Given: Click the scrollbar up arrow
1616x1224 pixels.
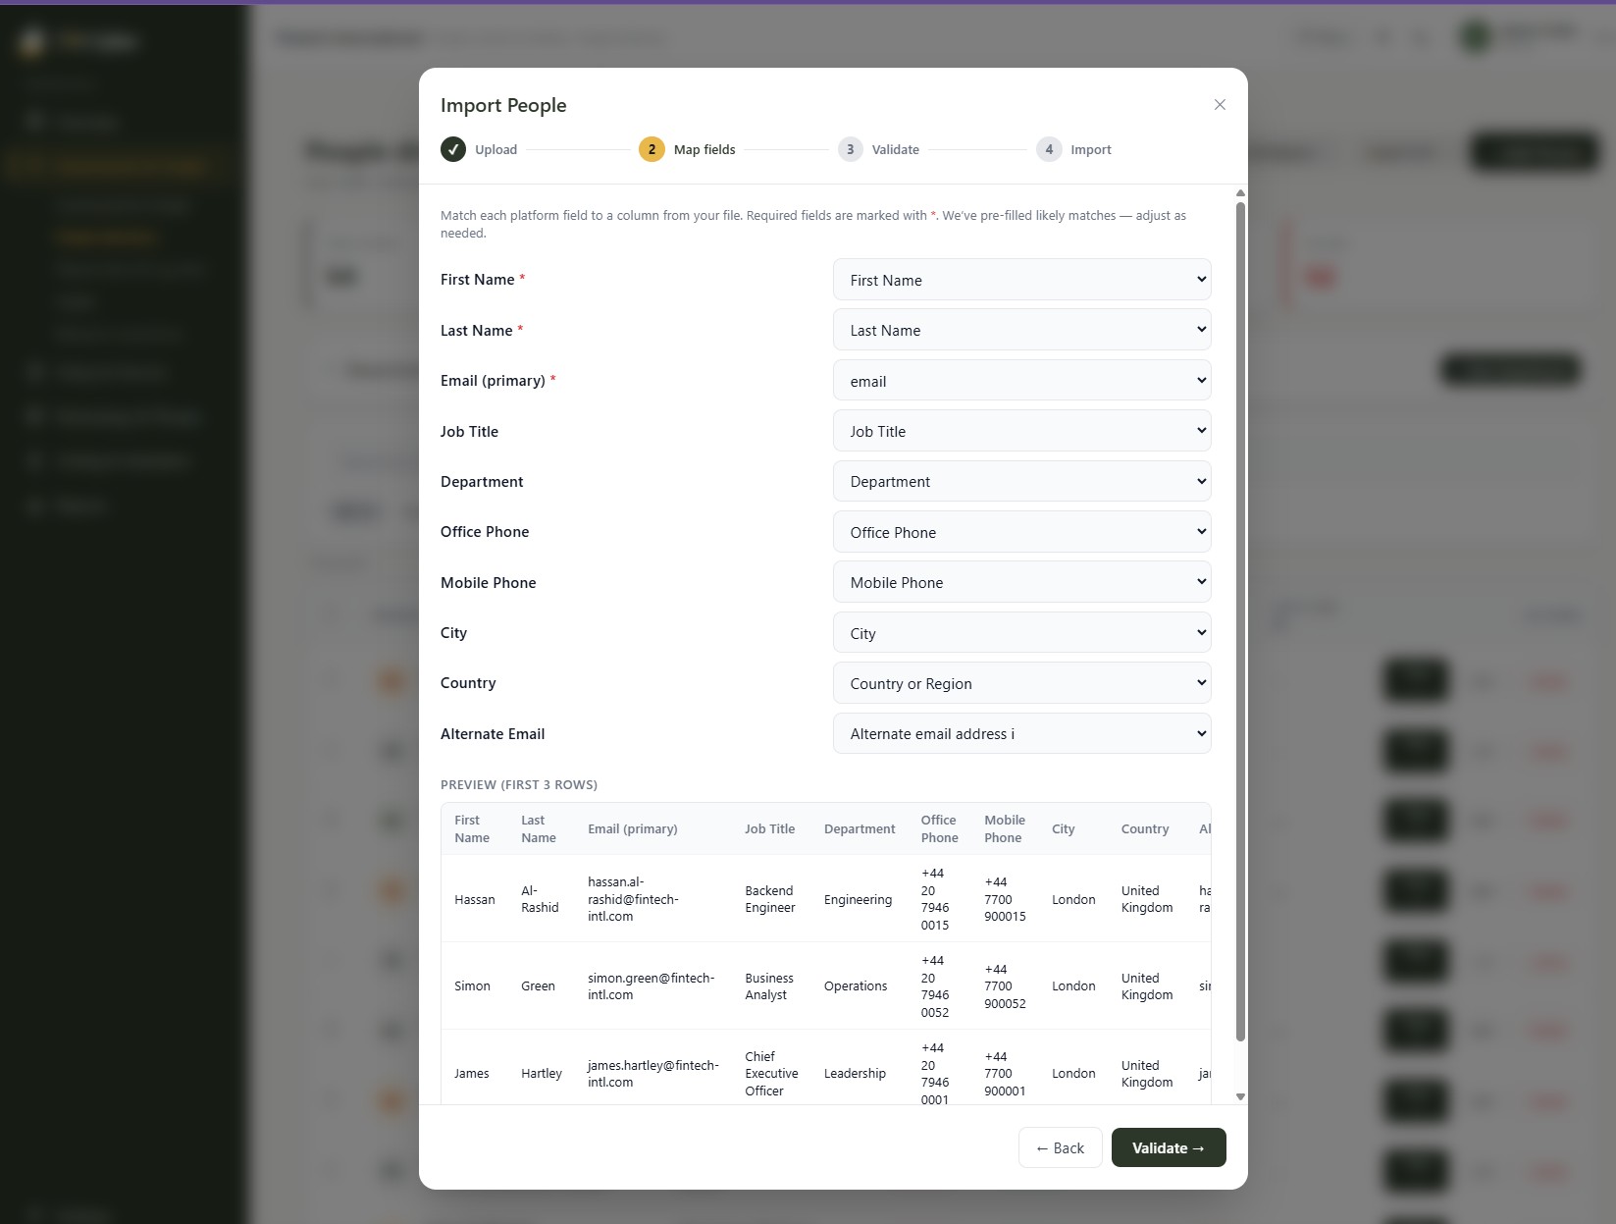Looking at the screenshot, I should coord(1240,193).
